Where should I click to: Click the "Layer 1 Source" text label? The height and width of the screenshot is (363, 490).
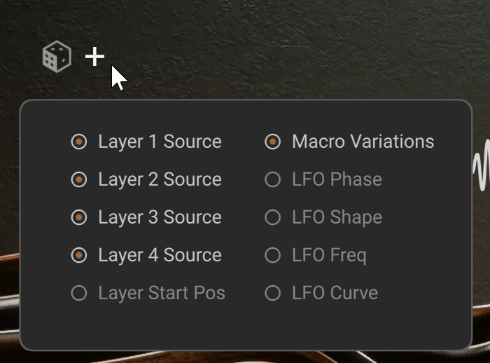point(160,142)
